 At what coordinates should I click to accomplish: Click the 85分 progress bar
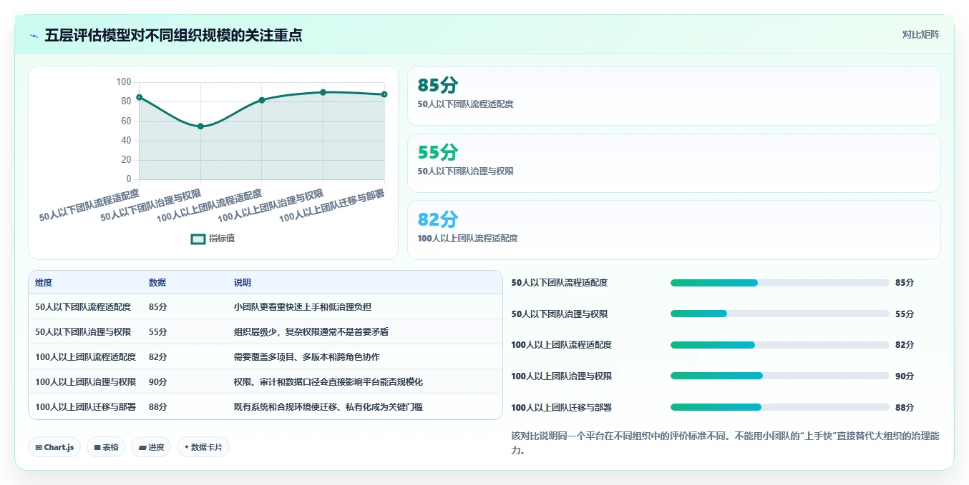pyautogui.click(x=780, y=283)
